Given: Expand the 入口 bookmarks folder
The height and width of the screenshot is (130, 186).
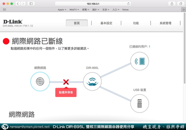Looking at the screenshot, I should pos(116,10).
